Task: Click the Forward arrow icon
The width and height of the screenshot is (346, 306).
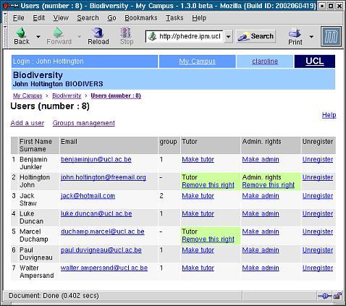Action: pos(58,33)
